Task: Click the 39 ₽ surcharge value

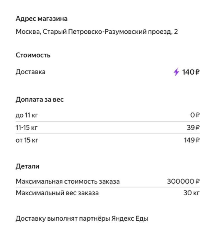Action: click(193, 128)
